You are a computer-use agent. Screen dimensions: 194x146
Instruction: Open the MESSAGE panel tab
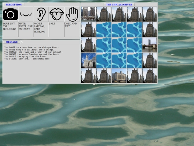tap(11, 42)
